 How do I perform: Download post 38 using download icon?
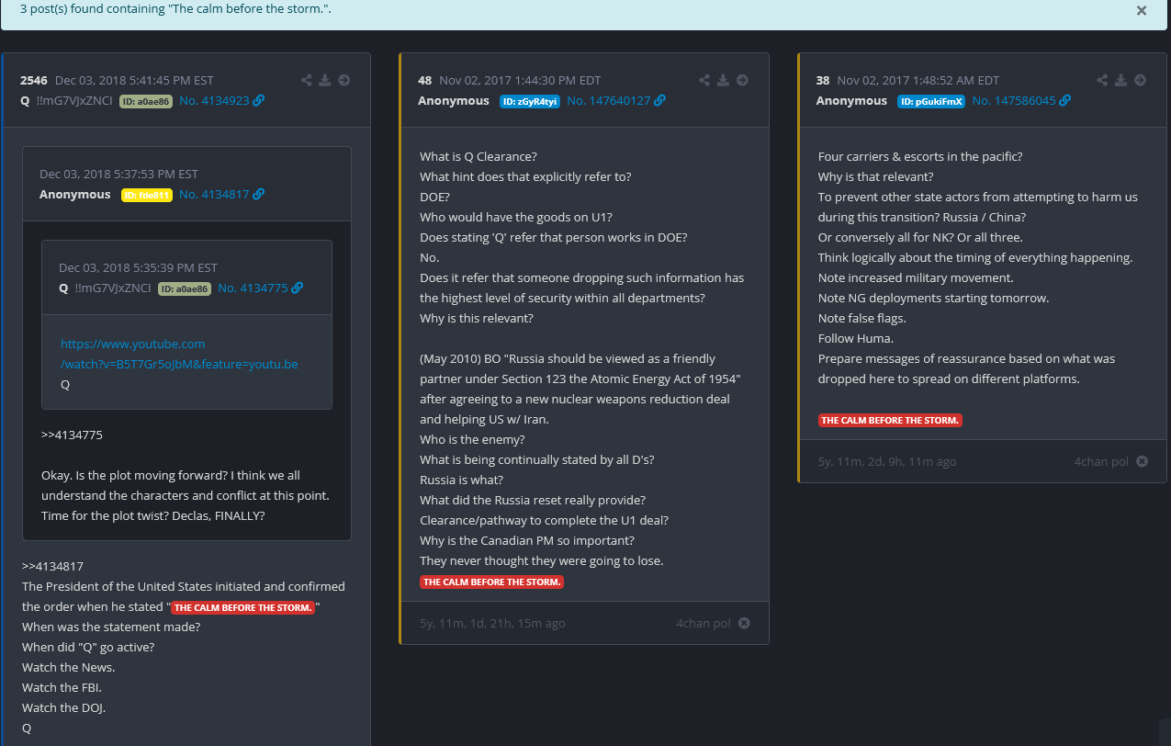pyautogui.click(x=1120, y=80)
